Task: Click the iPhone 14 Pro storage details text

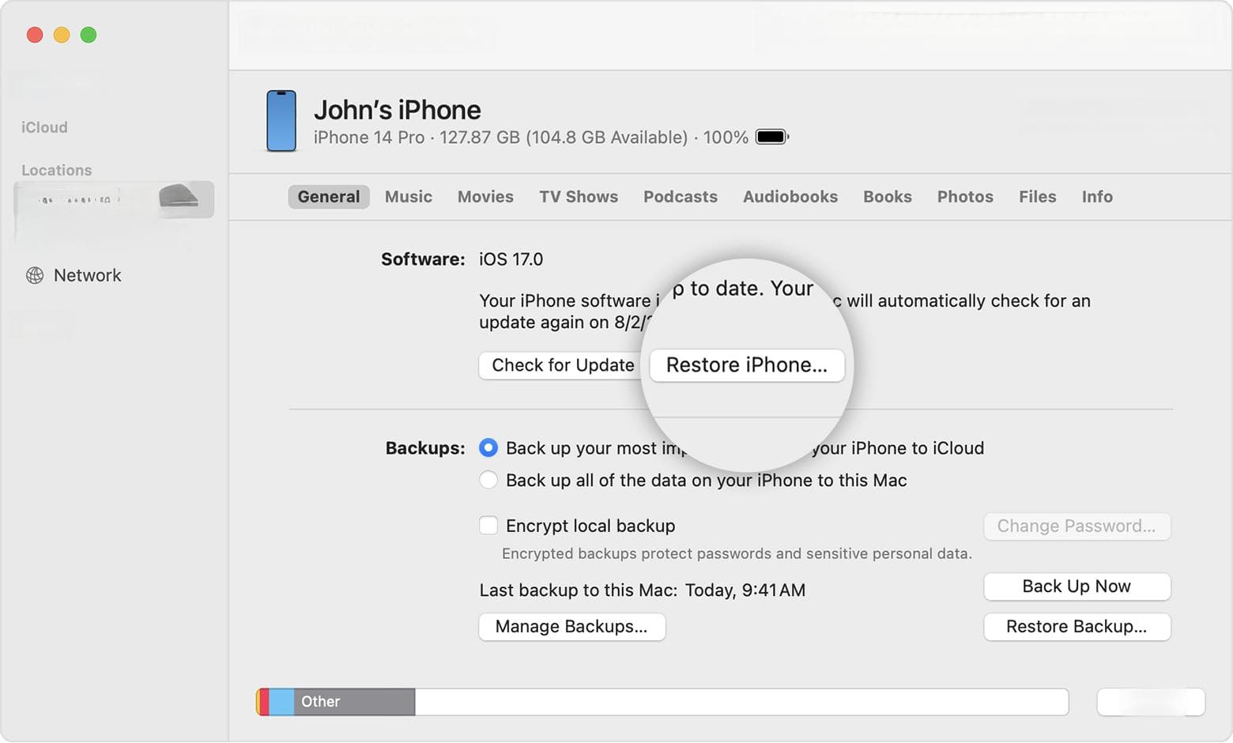Action: coord(531,138)
